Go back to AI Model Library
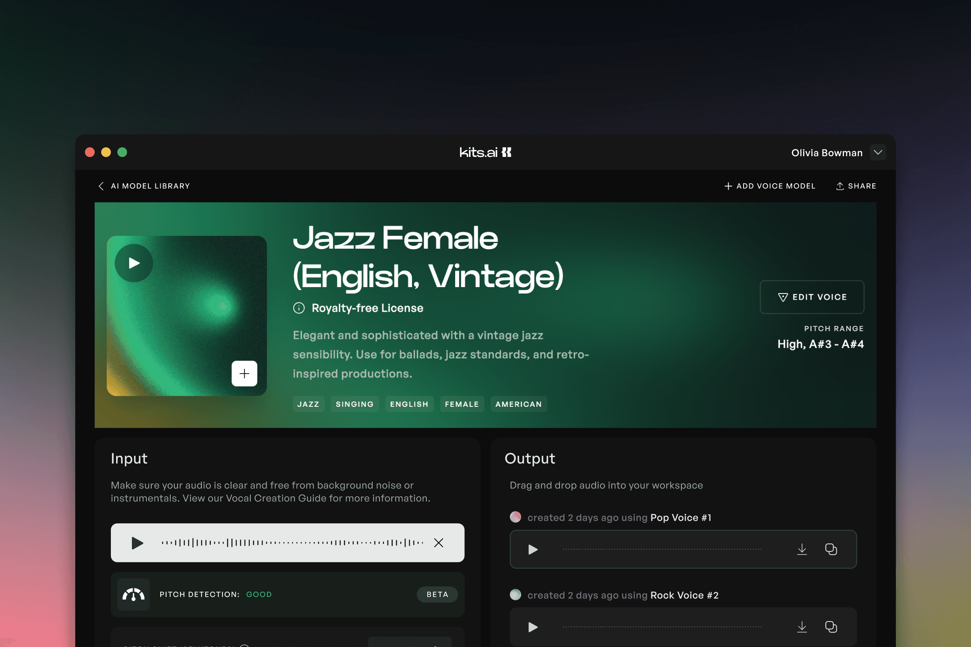Image resolution: width=971 pixels, height=647 pixels. click(x=150, y=186)
